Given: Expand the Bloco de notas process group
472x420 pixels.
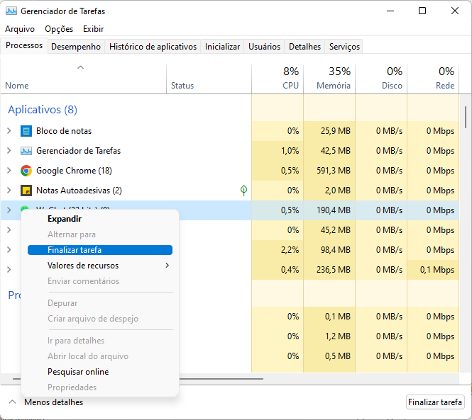Looking at the screenshot, I should coord(9,131).
